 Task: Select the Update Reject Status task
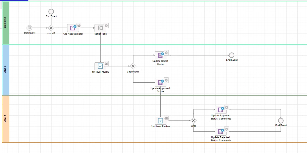160,55
